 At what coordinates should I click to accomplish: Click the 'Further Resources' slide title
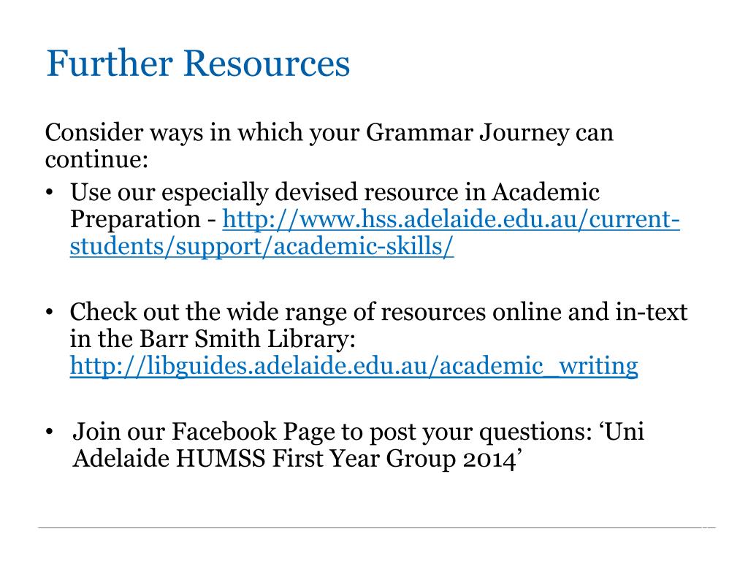tap(198, 63)
